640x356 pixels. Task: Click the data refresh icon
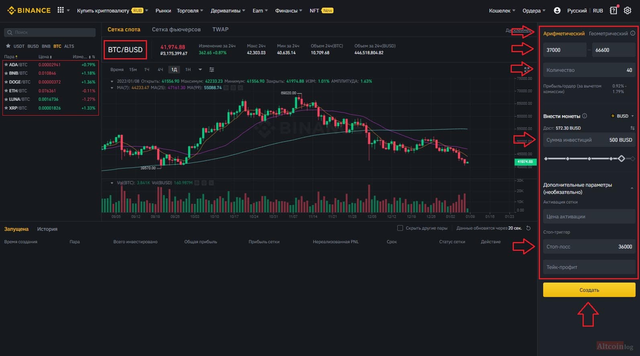click(x=528, y=228)
